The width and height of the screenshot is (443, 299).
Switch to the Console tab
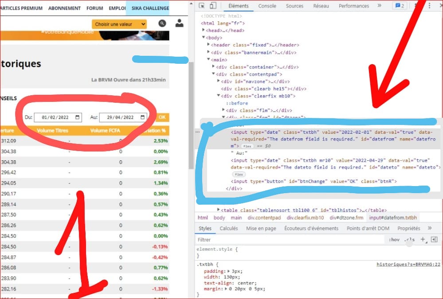[267, 6]
